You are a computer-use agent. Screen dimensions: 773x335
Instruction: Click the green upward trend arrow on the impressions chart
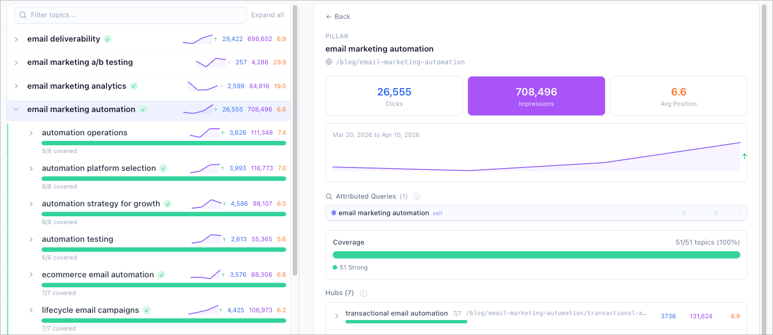[744, 157]
